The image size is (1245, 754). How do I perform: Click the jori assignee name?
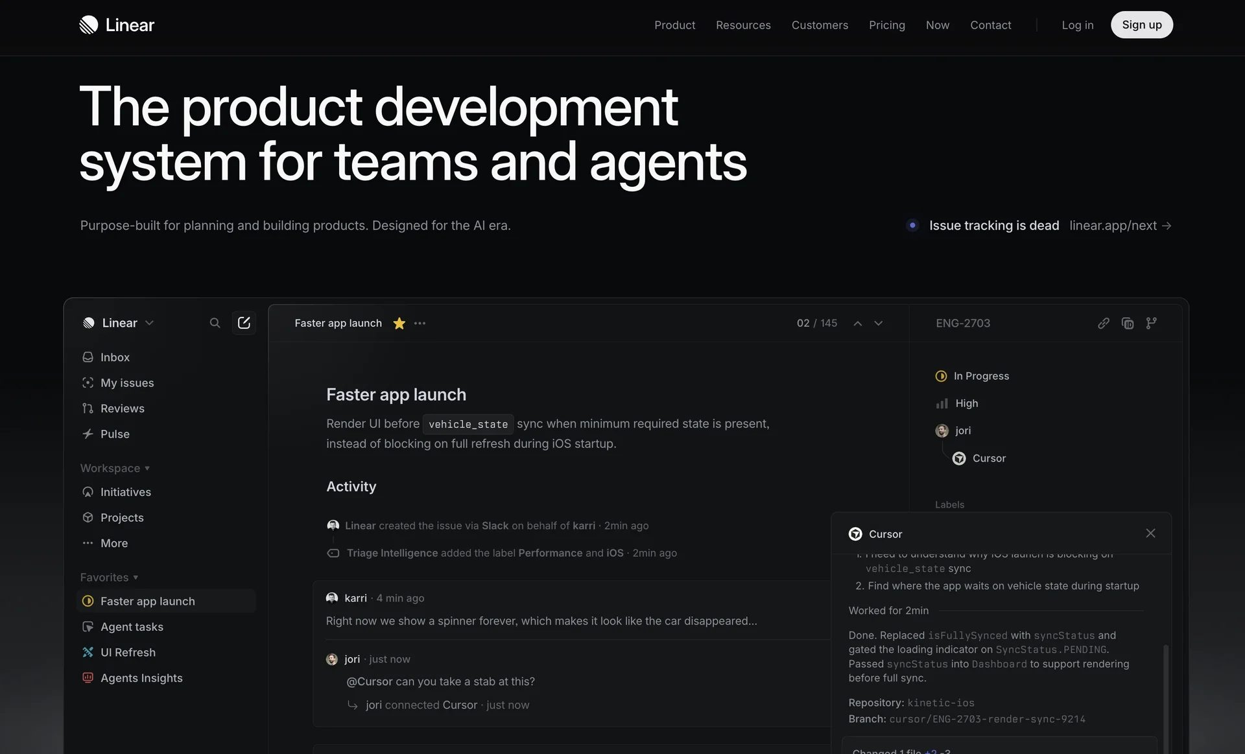click(x=963, y=430)
